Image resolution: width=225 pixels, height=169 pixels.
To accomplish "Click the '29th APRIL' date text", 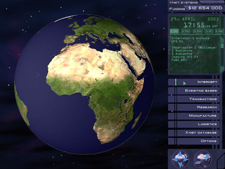I will pos(183,19).
